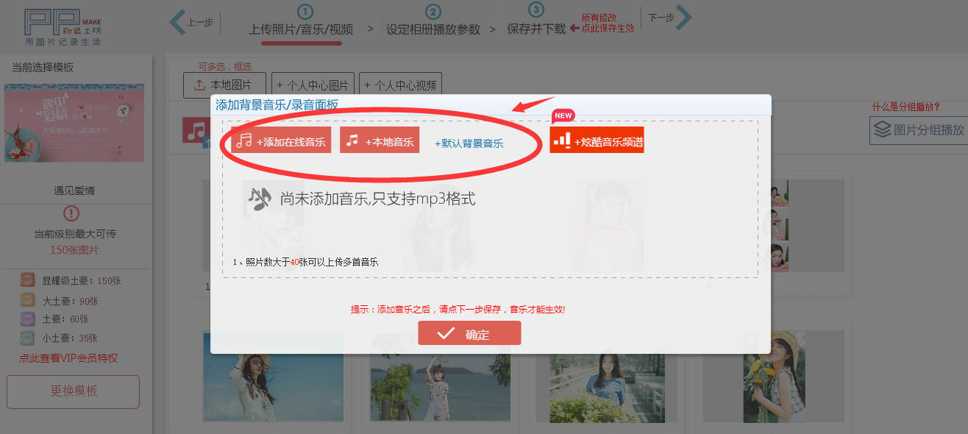Click + 个人中心视频 button
968x434 pixels.
(400, 85)
